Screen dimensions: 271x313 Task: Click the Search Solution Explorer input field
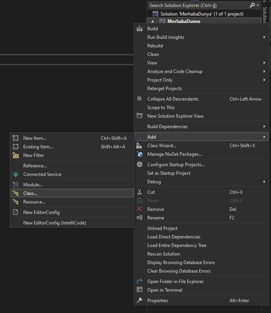pyautogui.click(x=198, y=5)
